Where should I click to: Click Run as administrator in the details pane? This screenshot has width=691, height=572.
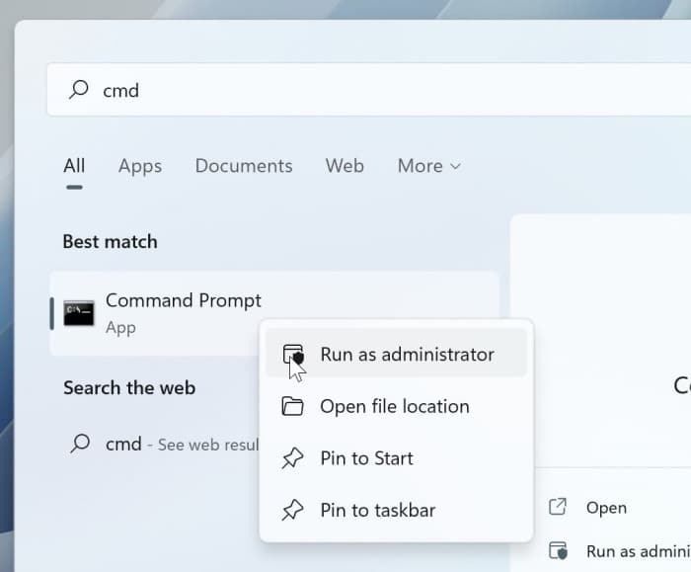point(639,551)
